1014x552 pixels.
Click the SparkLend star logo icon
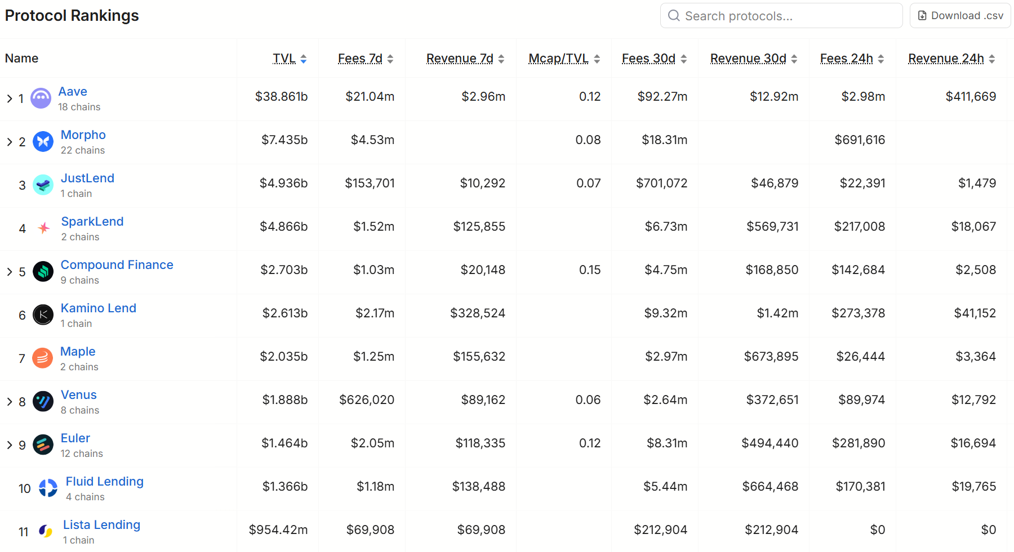(x=43, y=228)
